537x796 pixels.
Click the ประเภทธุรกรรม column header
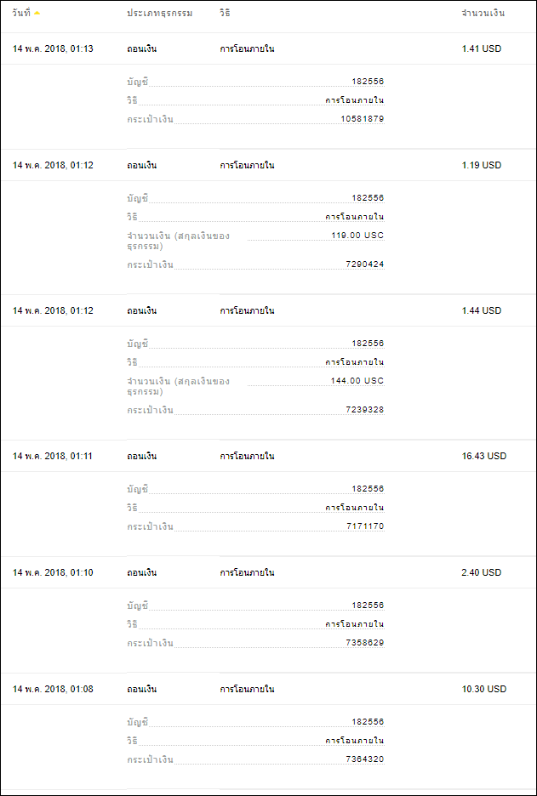click(159, 14)
